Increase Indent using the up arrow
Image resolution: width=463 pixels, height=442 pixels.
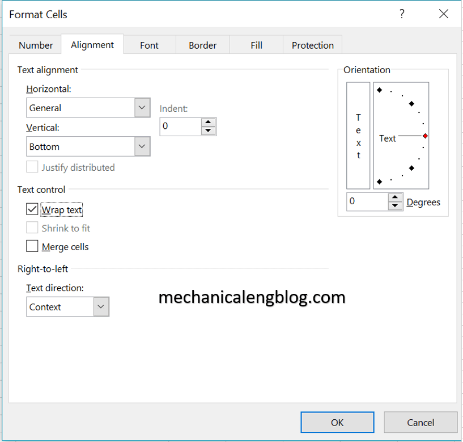pyautogui.click(x=209, y=123)
